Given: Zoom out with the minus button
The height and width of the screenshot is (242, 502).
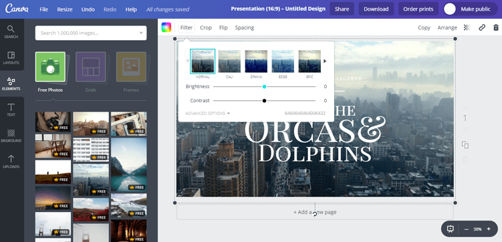Looking at the screenshot, I should tap(467, 229).
